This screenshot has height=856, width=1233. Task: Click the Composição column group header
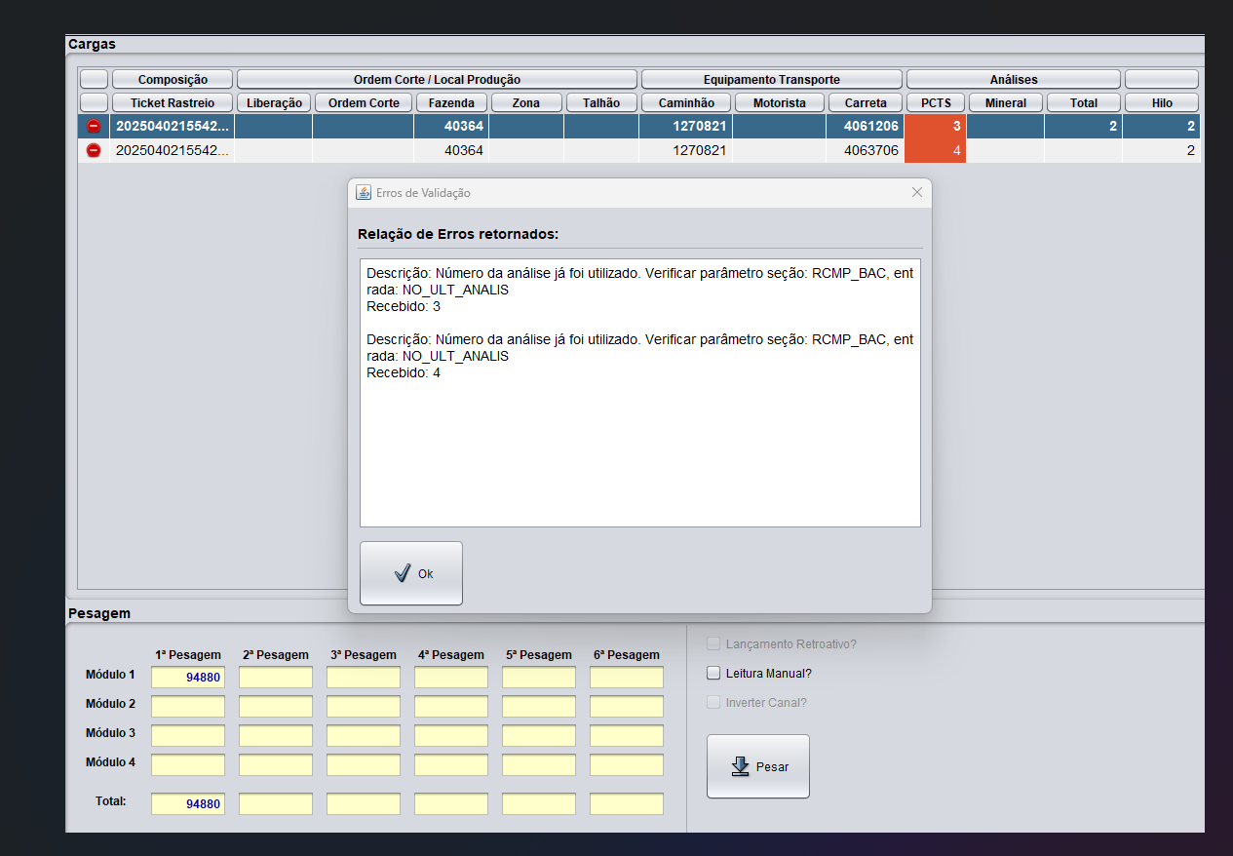173,79
